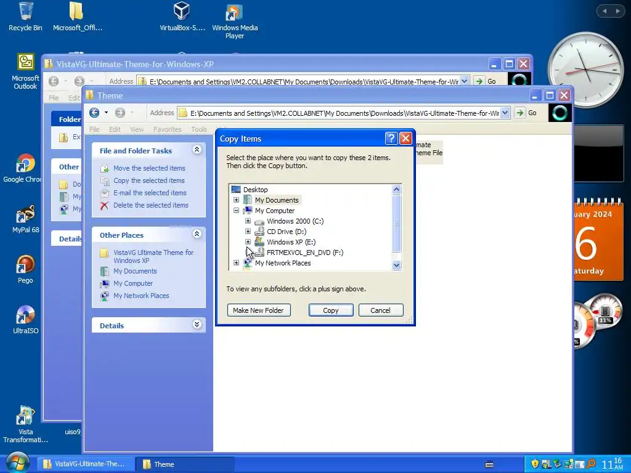
Task: Click the Back arrow in Theme window
Action: coord(94,113)
